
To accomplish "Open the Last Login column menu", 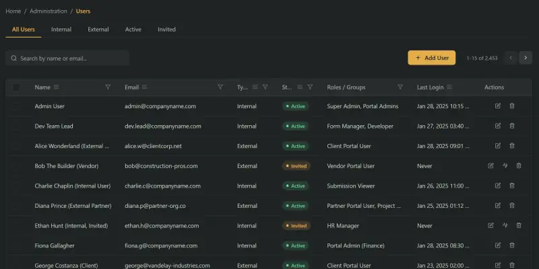I will click(449, 87).
